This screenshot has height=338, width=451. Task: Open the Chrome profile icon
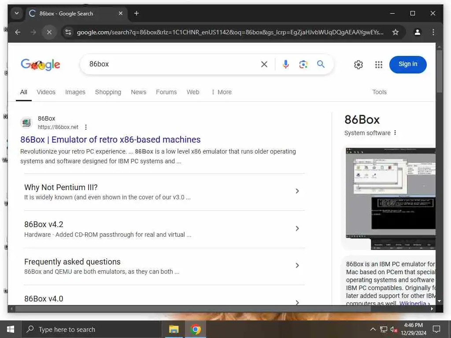click(418, 32)
